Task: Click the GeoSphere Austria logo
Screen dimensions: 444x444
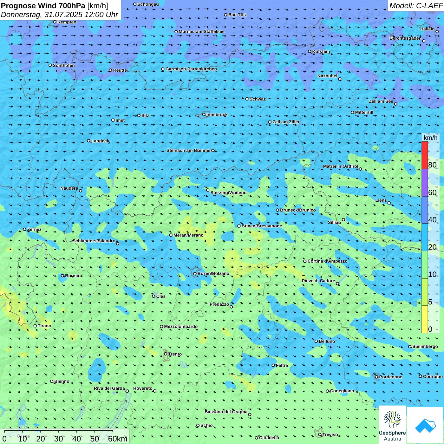Action: coord(392,425)
